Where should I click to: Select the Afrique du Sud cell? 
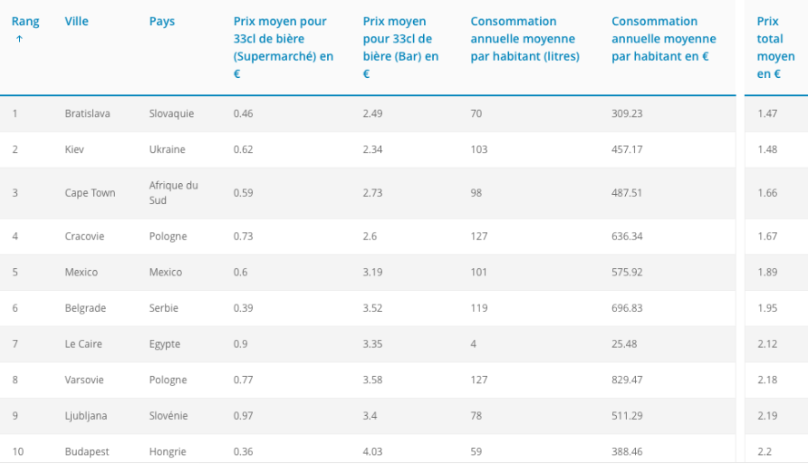tap(173, 193)
